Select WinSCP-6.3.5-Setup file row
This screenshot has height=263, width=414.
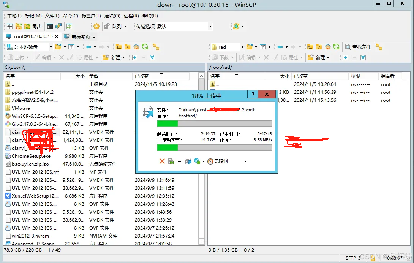pos(35,116)
